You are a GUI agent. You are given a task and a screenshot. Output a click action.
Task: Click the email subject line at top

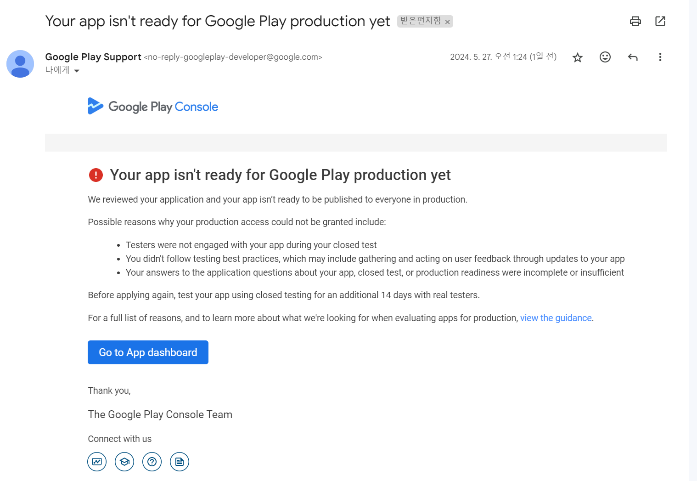pyautogui.click(x=218, y=21)
